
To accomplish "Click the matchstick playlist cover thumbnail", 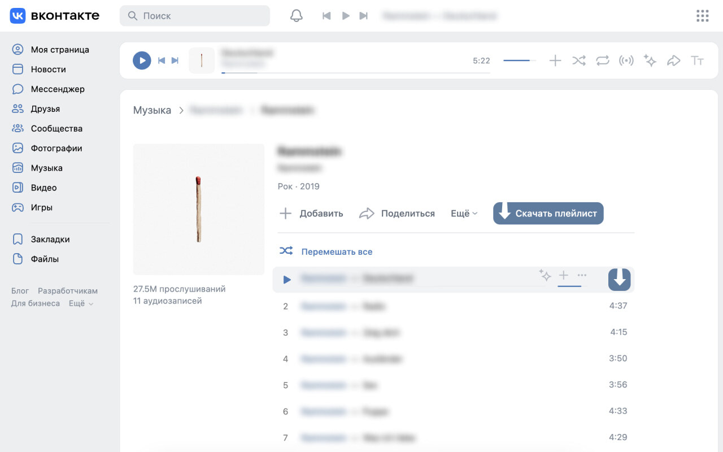I will coord(198,208).
